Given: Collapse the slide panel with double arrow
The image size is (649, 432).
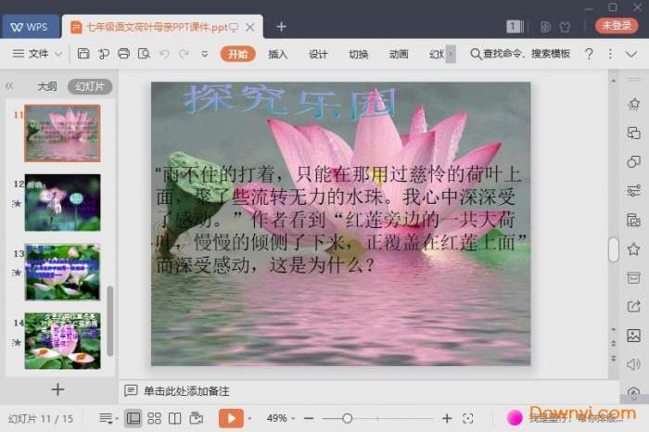Looking at the screenshot, I should click(x=9, y=86).
